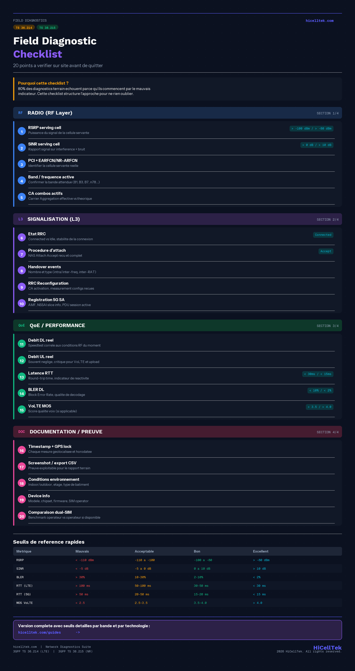Click the SECTION 4/4 label
This screenshot has height=671, width=355.
pos(327,432)
